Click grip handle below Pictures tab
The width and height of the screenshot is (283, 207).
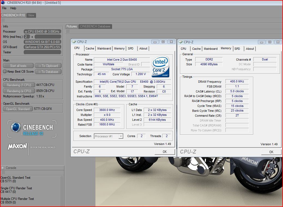(x=68, y=32)
